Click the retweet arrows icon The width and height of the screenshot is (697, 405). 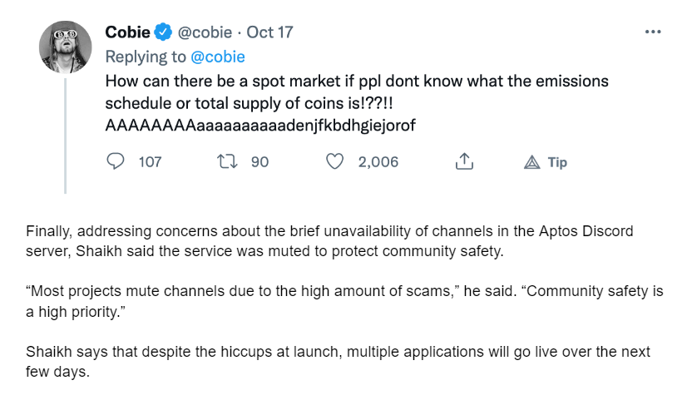click(x=227, y=161)
